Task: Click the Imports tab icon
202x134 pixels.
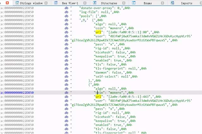Action: tap(172, 3)
